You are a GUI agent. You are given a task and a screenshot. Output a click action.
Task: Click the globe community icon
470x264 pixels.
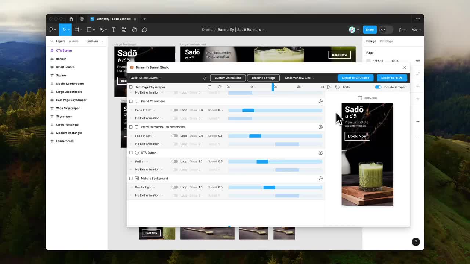(x=82, y=19)
